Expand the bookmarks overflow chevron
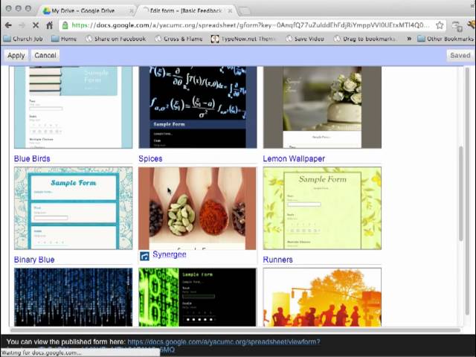The image size is (476, 357). pyautogui.click(x=408, y=39)
